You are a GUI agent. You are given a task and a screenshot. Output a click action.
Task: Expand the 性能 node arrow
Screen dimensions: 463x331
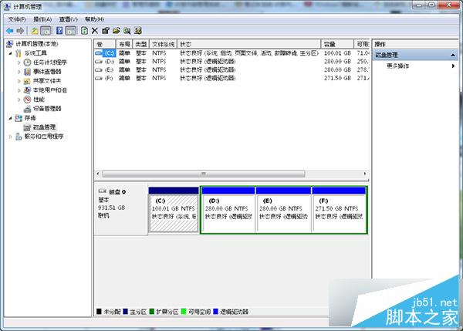coord(19,100)
